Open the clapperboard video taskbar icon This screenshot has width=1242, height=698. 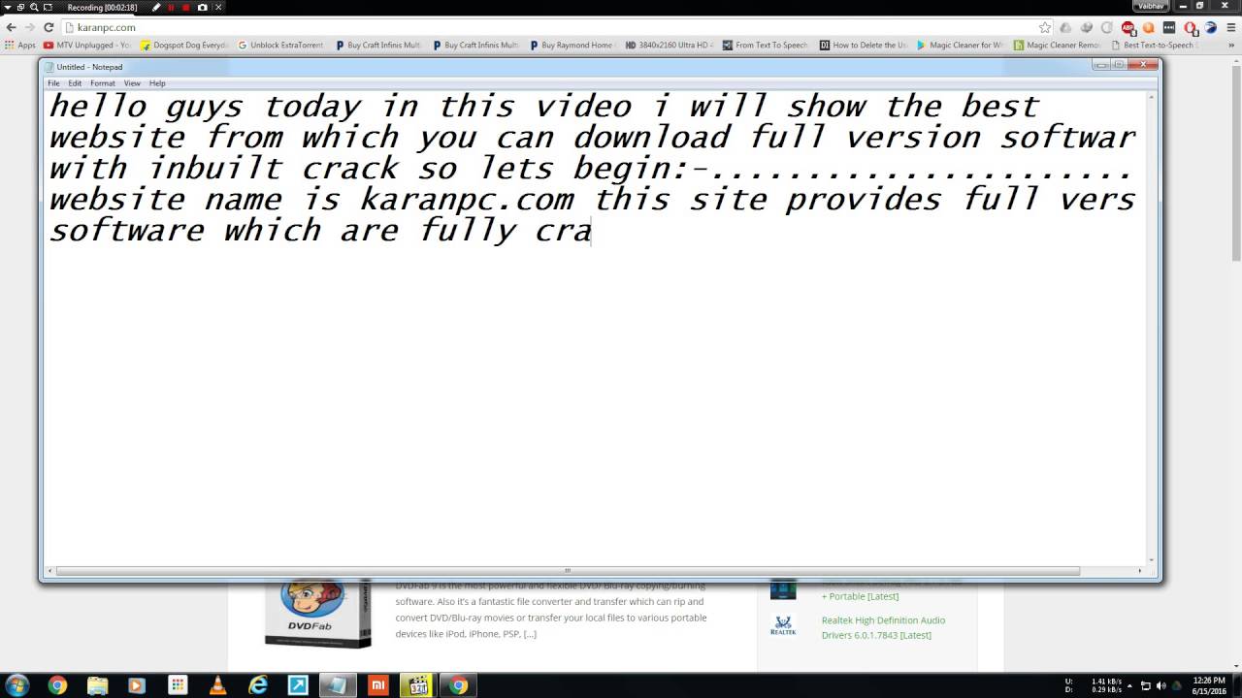(418, 685)
